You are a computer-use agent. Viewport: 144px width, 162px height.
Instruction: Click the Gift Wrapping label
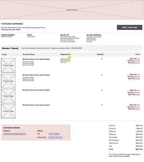point(114,140)
